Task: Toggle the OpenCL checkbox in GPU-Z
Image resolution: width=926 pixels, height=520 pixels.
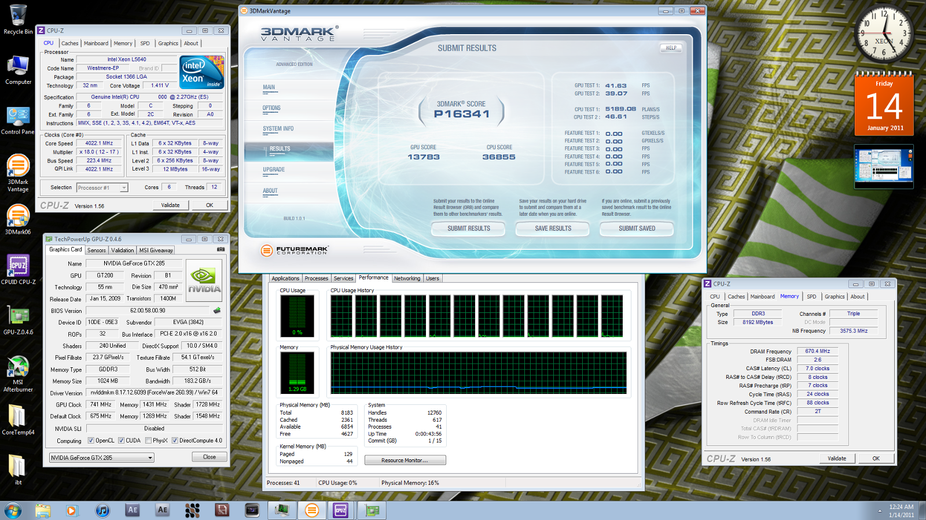Action: [x=91, y=441]
